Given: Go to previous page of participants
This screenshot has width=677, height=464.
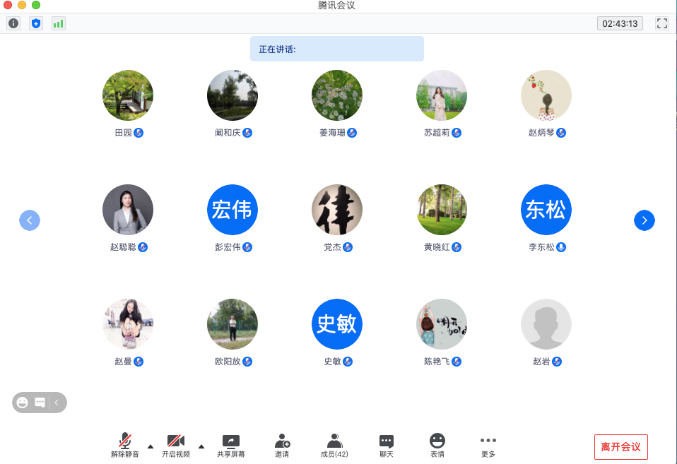Looking at the screenshot, I should point(30,220).
